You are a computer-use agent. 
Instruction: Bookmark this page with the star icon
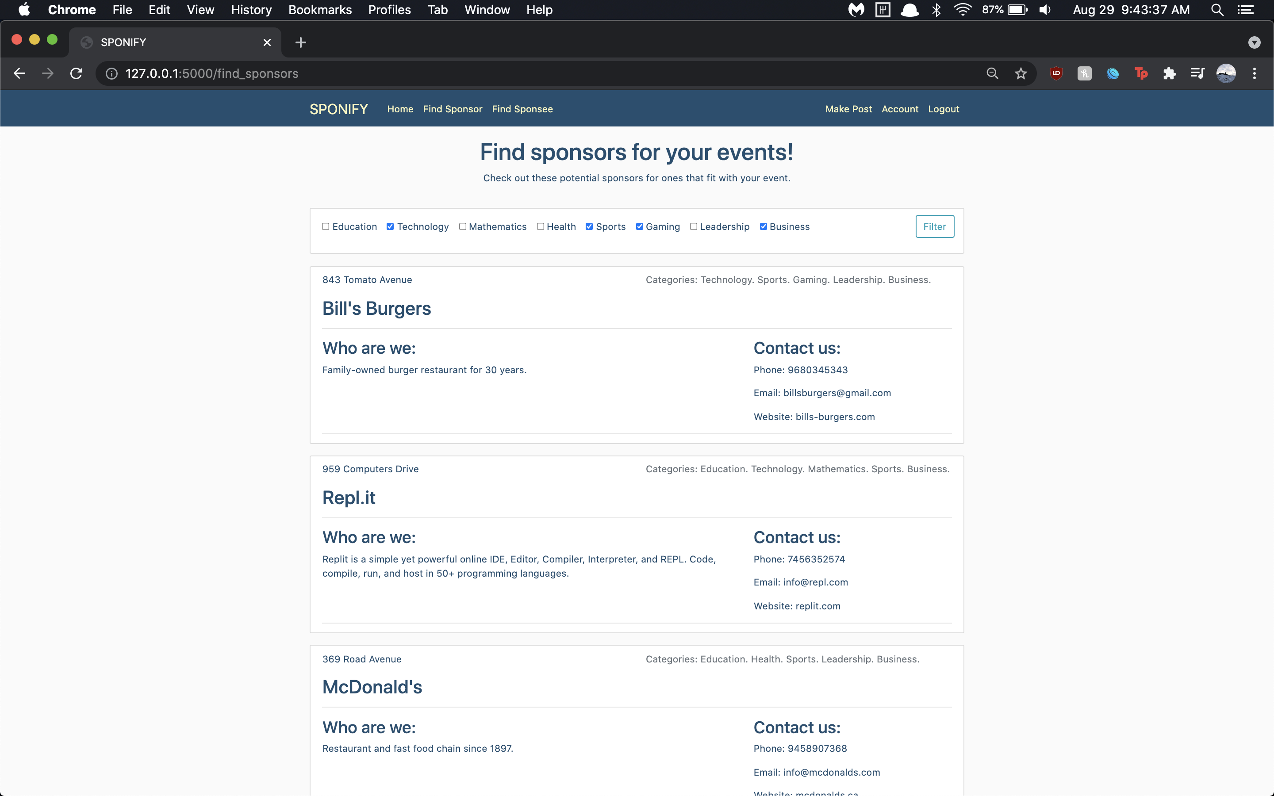pyautogui.click(x=1020, y=73)
